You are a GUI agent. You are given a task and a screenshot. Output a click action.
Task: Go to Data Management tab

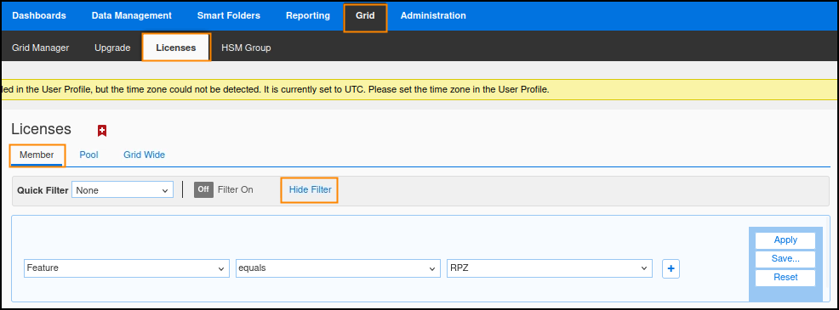(x=132, y=15)
